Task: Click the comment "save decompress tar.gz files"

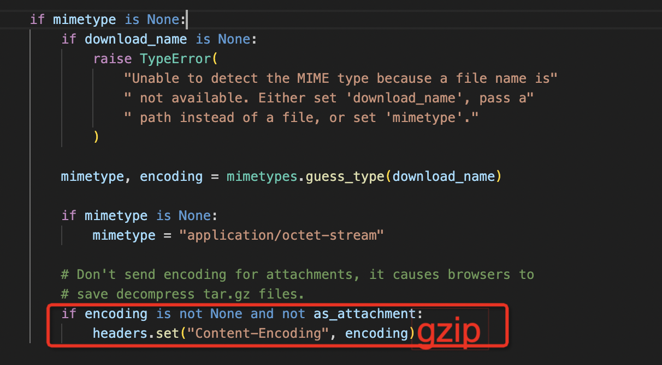Action: pos(182,294)
